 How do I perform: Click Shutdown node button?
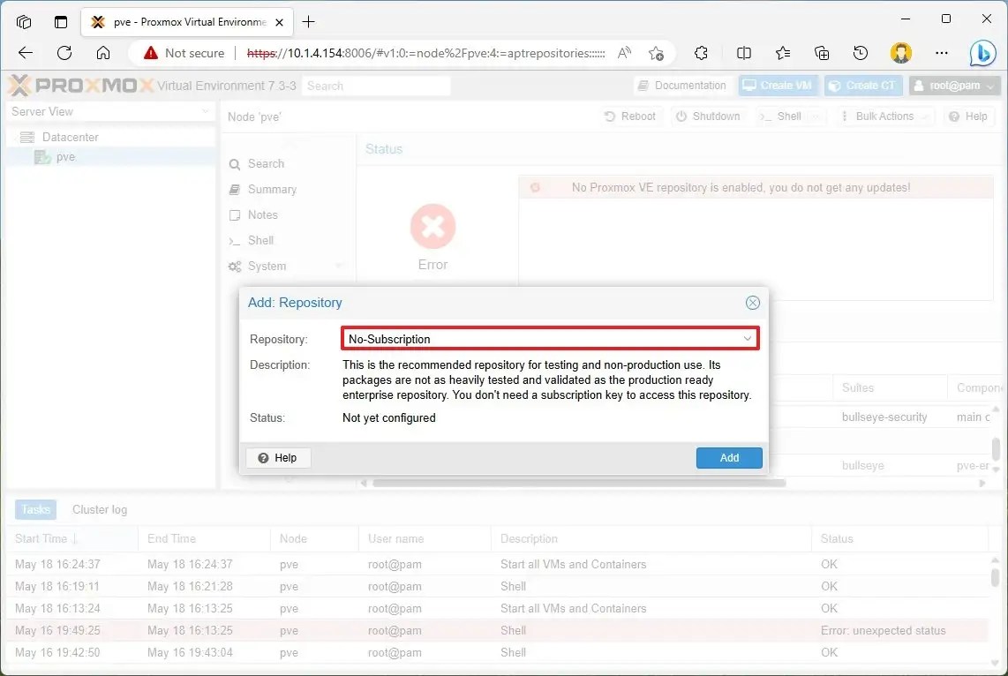tap(708, 116)
